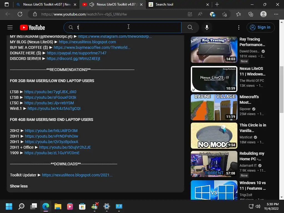The image size is (284, 213).
Task: Close the 'Search: tool' tab
Action: [x=207, y=4]
